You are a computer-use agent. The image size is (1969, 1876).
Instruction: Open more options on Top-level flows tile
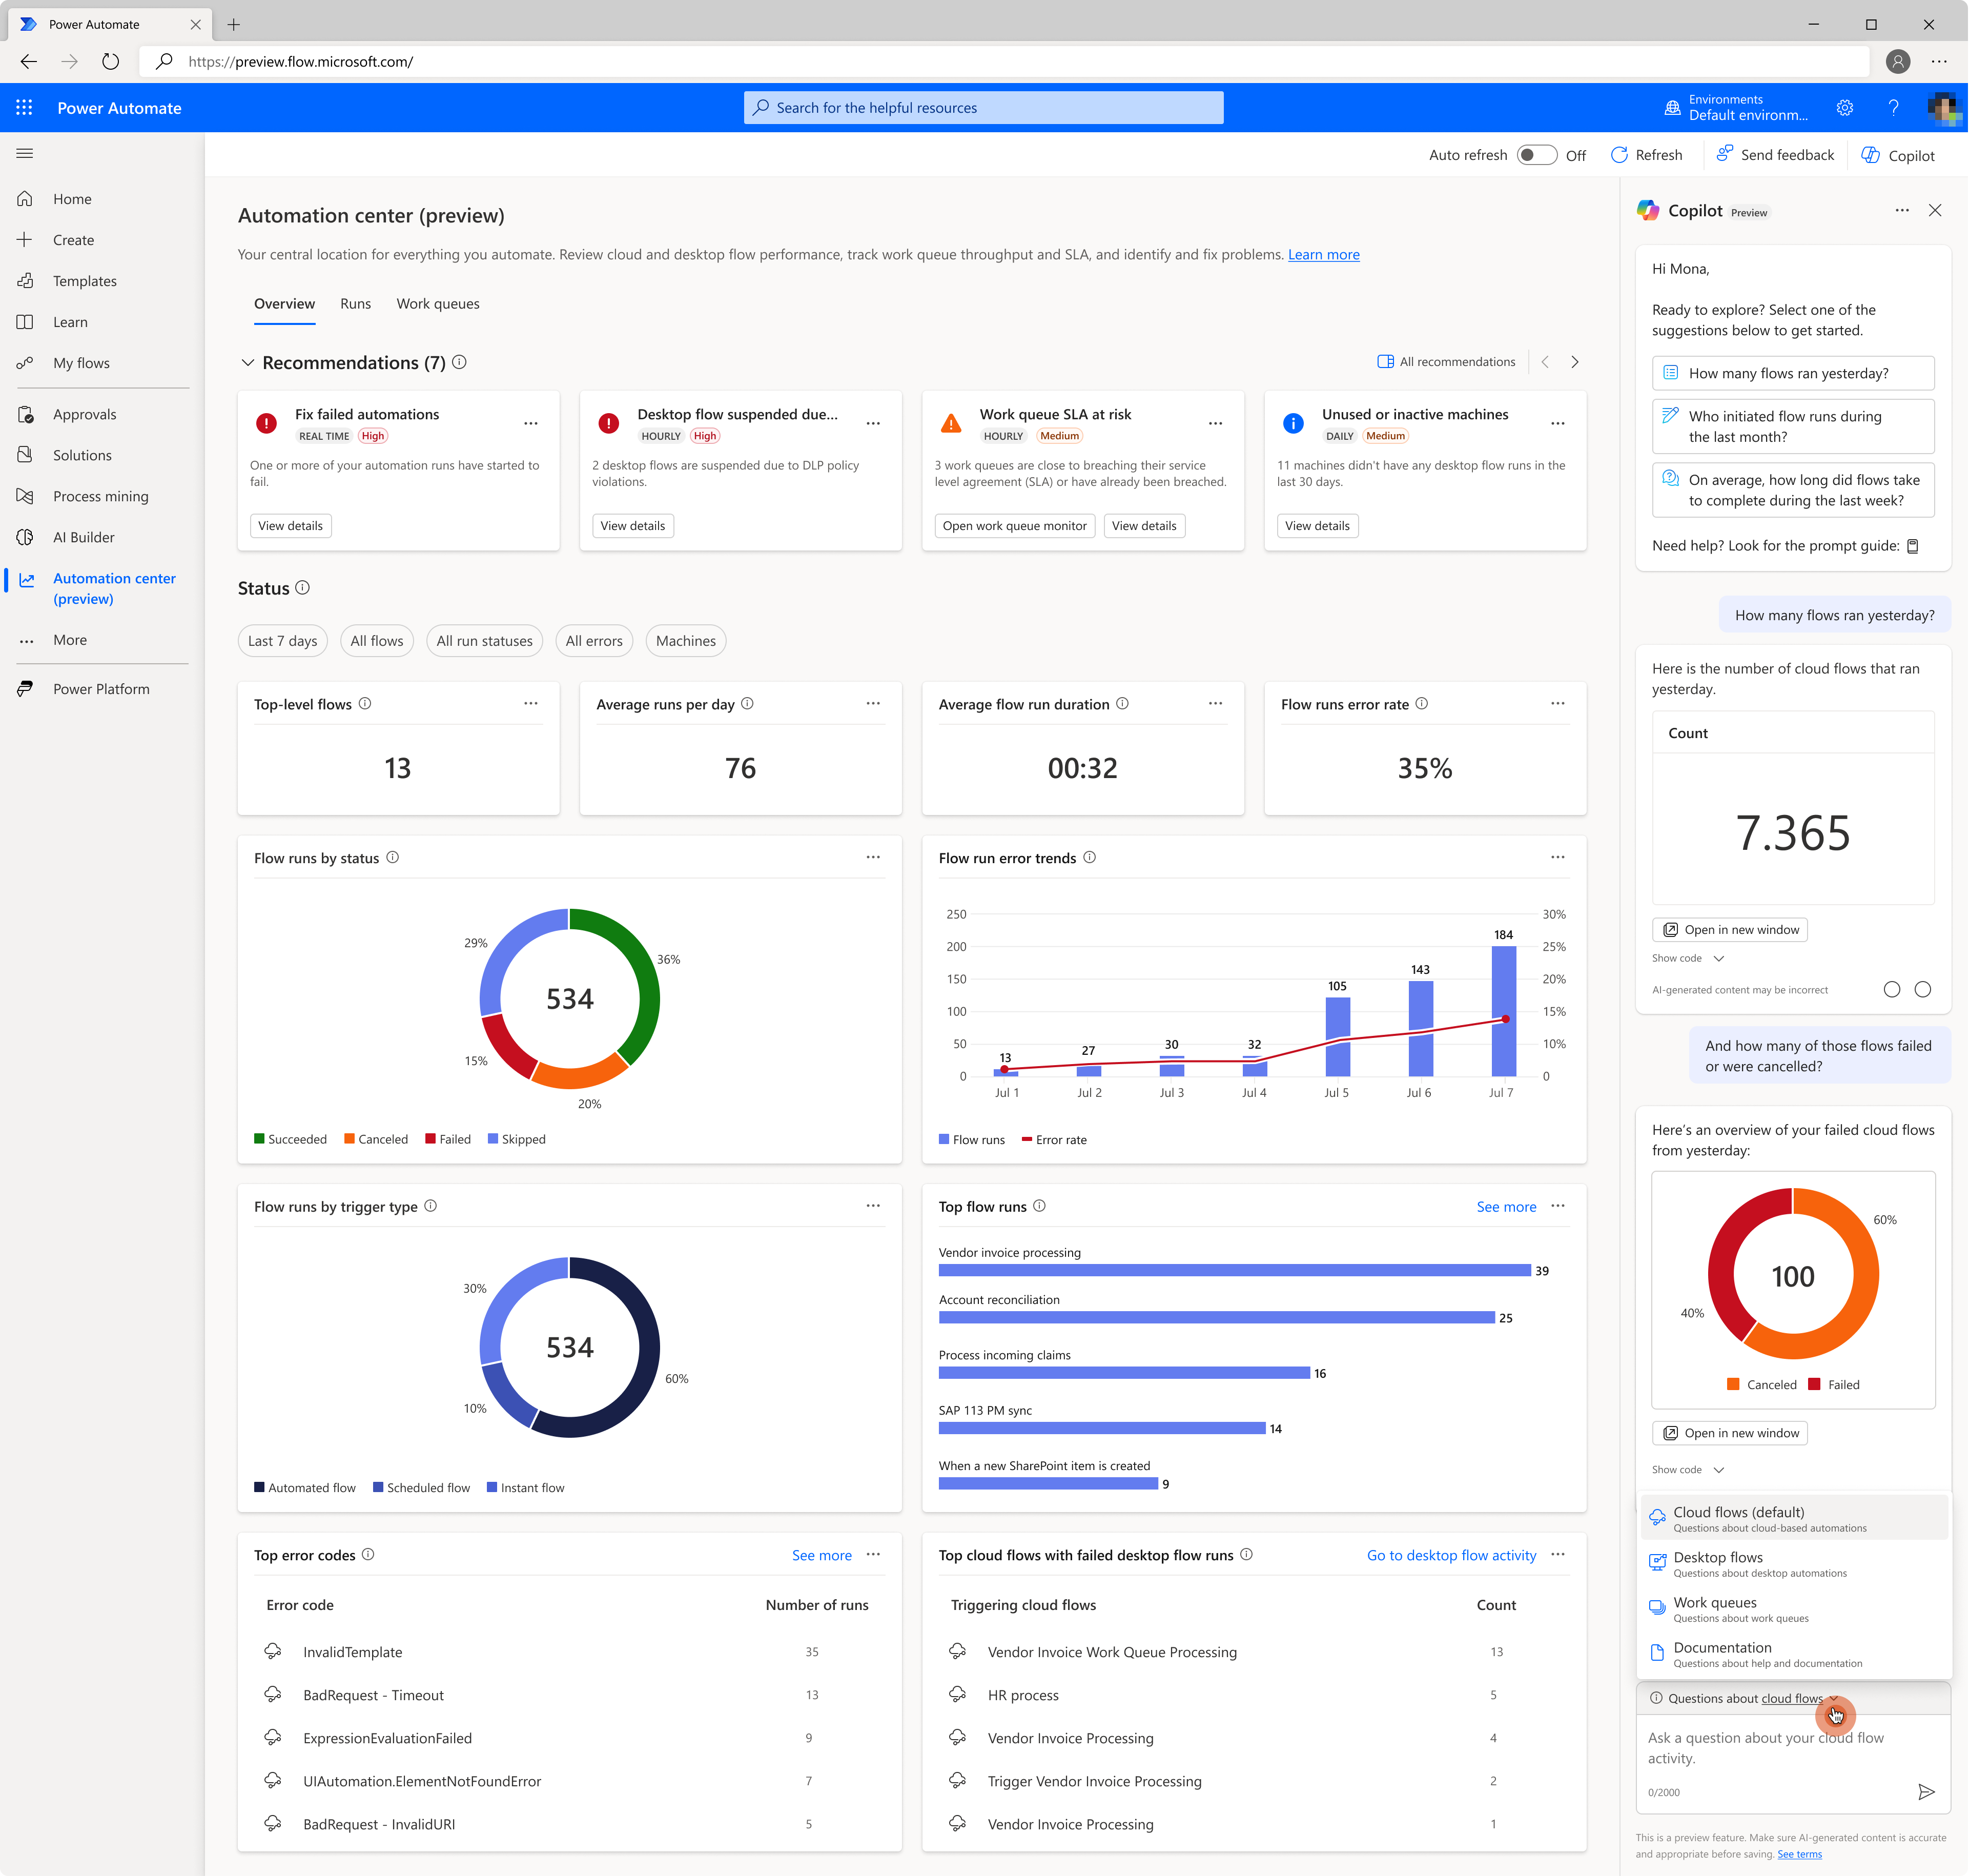pyautogui.click(x=531, y=704)
